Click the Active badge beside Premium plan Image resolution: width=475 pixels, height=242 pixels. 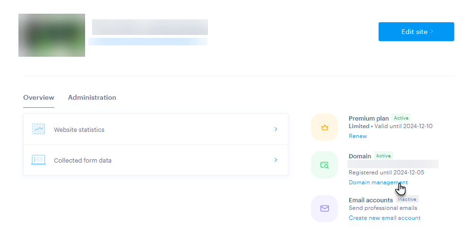[x=401, y=118]
